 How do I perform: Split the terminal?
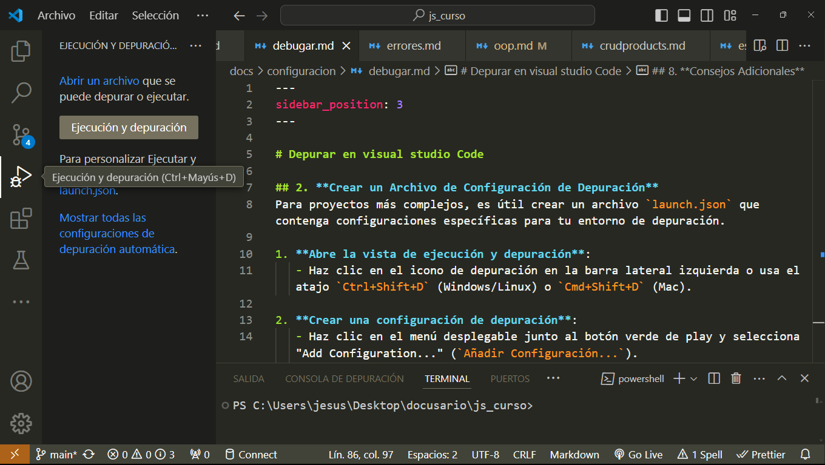[714, 378]
